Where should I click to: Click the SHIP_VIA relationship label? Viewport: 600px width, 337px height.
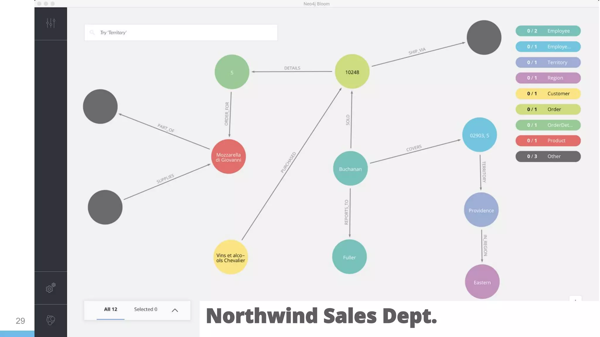417,51
